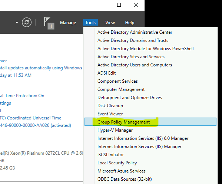Viewport: 222px width, 184px height.
Task: Open Local Security Policy
Action: (150, 163)
